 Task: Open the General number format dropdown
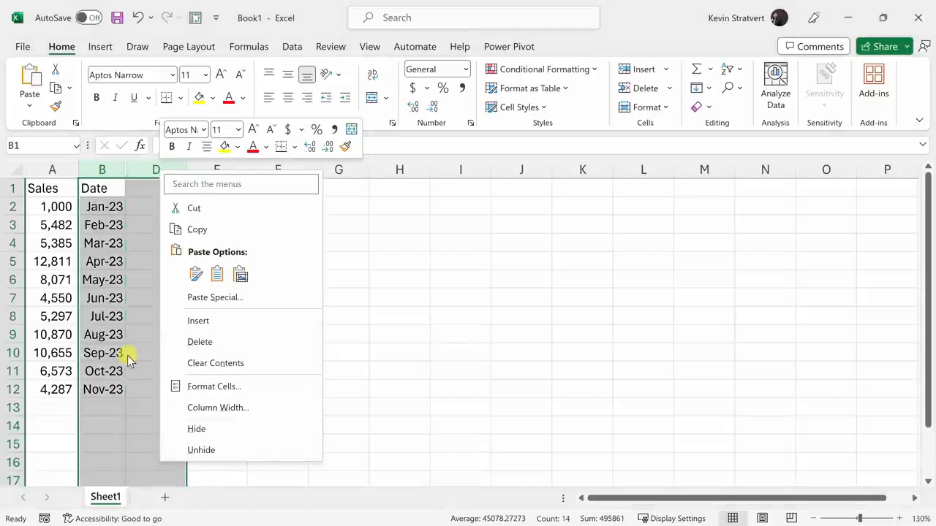pyautogui.click(x=466, y=69)
